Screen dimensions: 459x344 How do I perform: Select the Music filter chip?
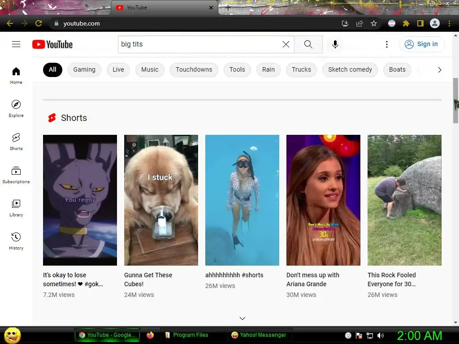coord(150,69)
